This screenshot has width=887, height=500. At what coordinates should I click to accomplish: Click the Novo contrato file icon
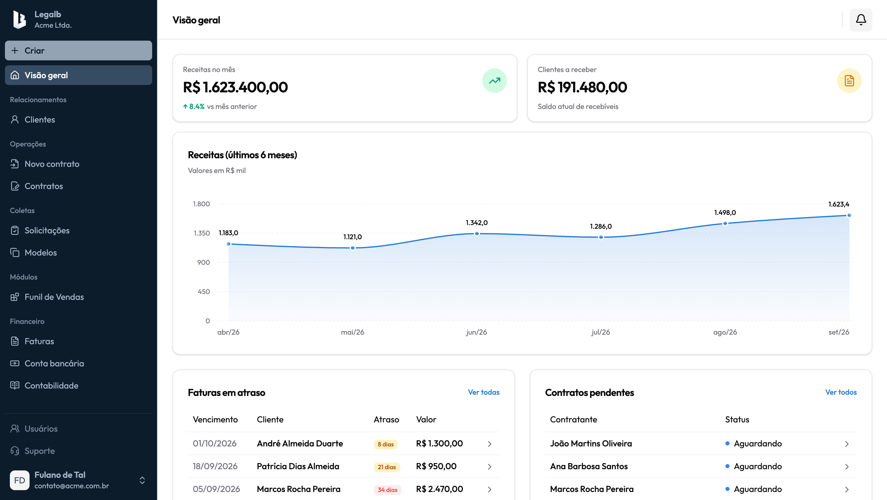[x=15, y=164]
